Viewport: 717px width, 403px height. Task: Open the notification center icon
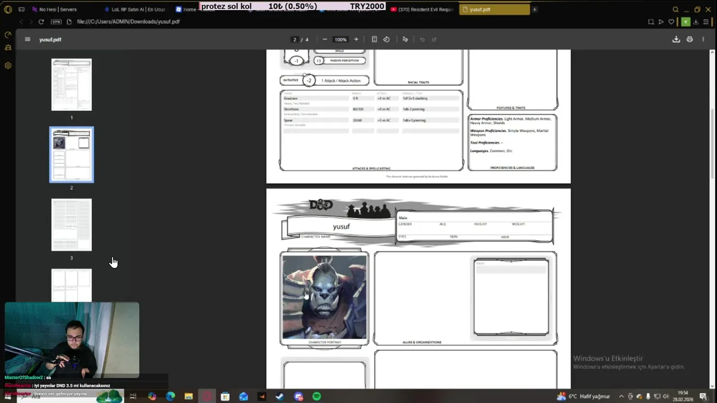[x=703, y=396]
